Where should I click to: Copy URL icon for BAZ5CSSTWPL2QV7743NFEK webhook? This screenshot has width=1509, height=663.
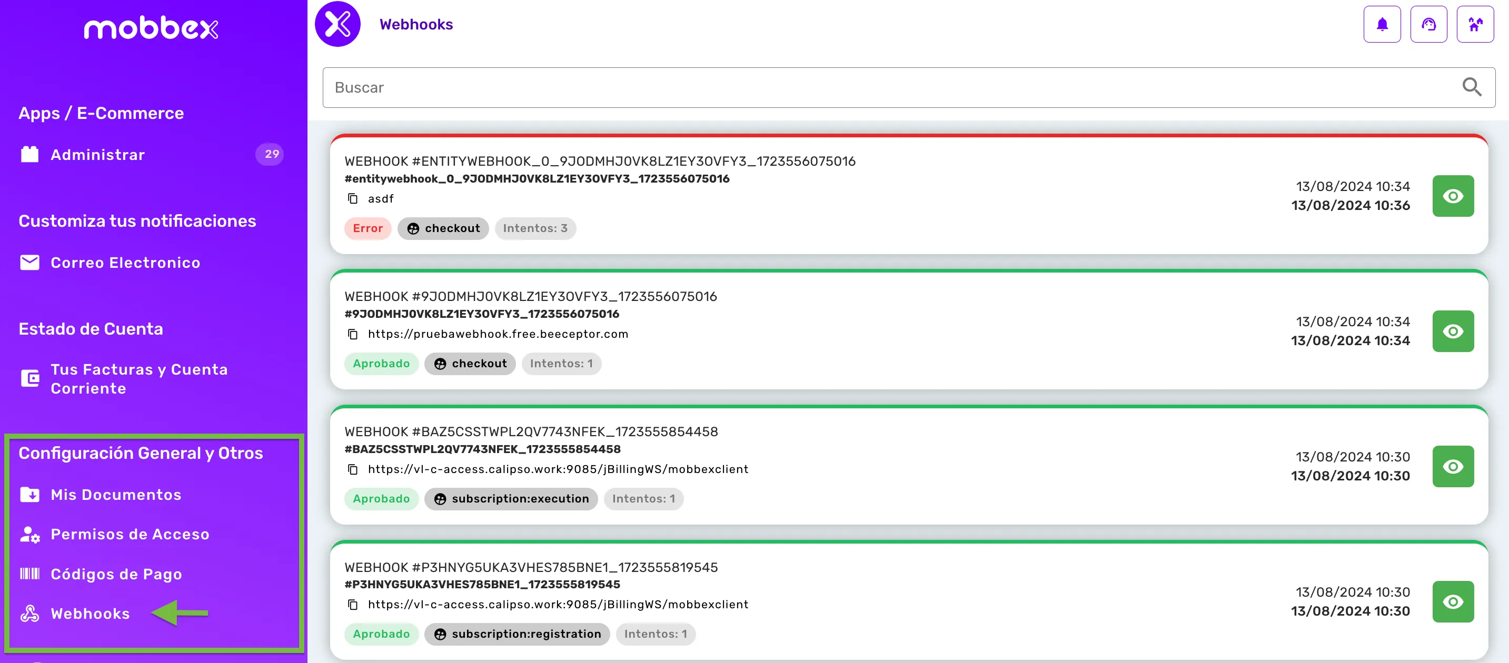pyautogui.click(x=353, y=469)
